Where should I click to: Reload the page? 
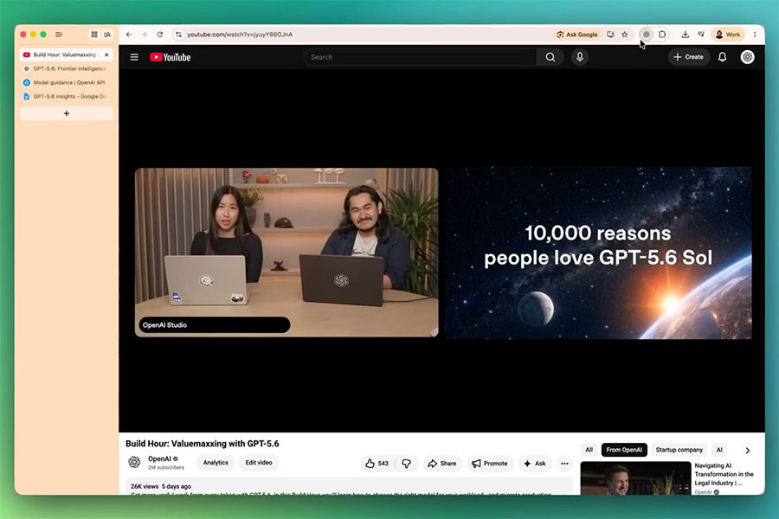pyautogui.click(x=160, y=35)
